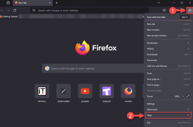Viewport: 193px width, 127px height.
Task: Click the Save to Pocket icon
Action: [164, 10]
